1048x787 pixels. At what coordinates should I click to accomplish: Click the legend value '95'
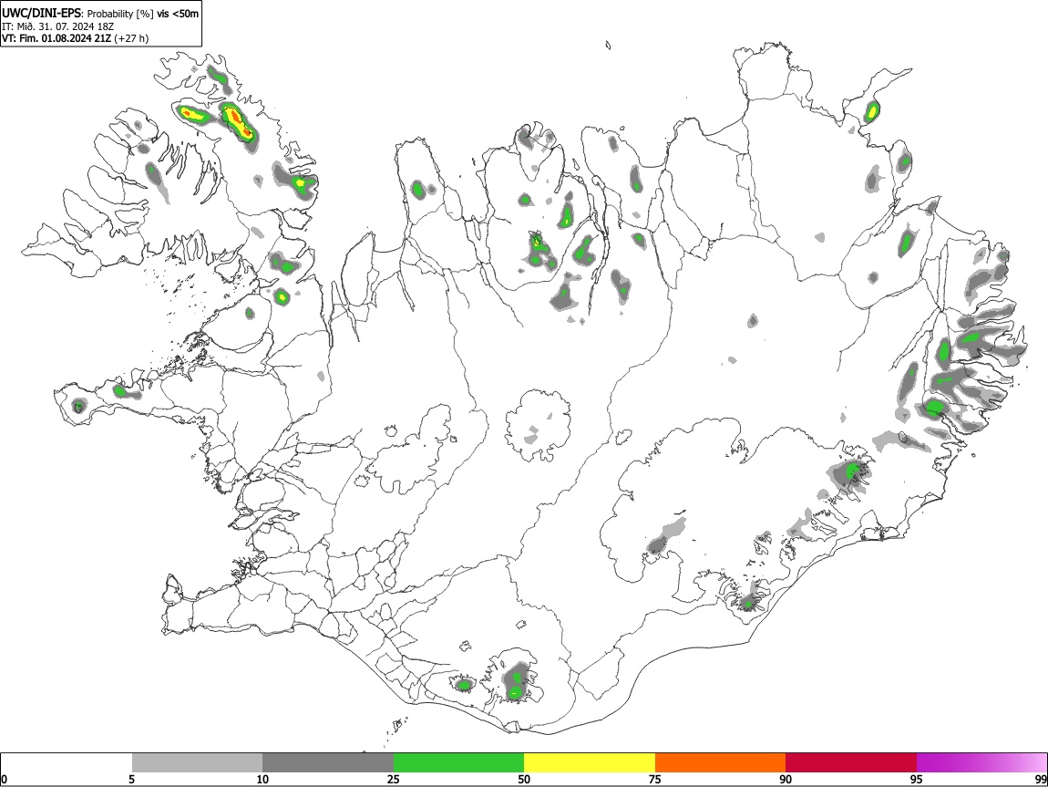click(917, 779)
